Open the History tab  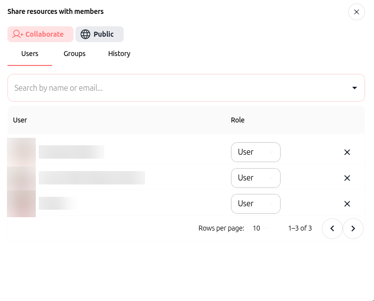[119, 54]
